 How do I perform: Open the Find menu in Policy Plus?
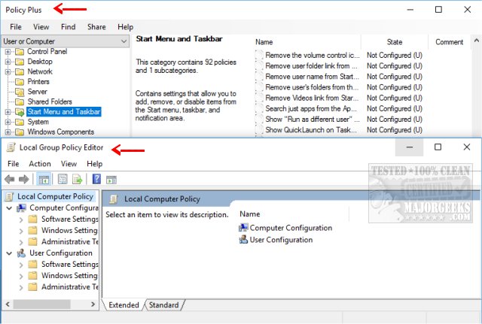(69, 27)
